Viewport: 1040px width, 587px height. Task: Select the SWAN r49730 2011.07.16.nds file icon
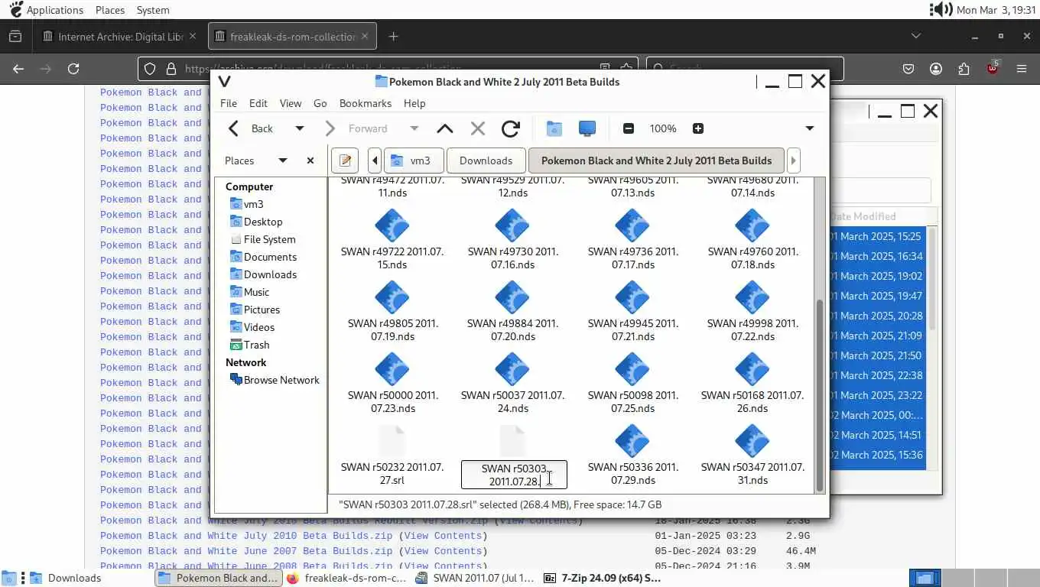512,226
